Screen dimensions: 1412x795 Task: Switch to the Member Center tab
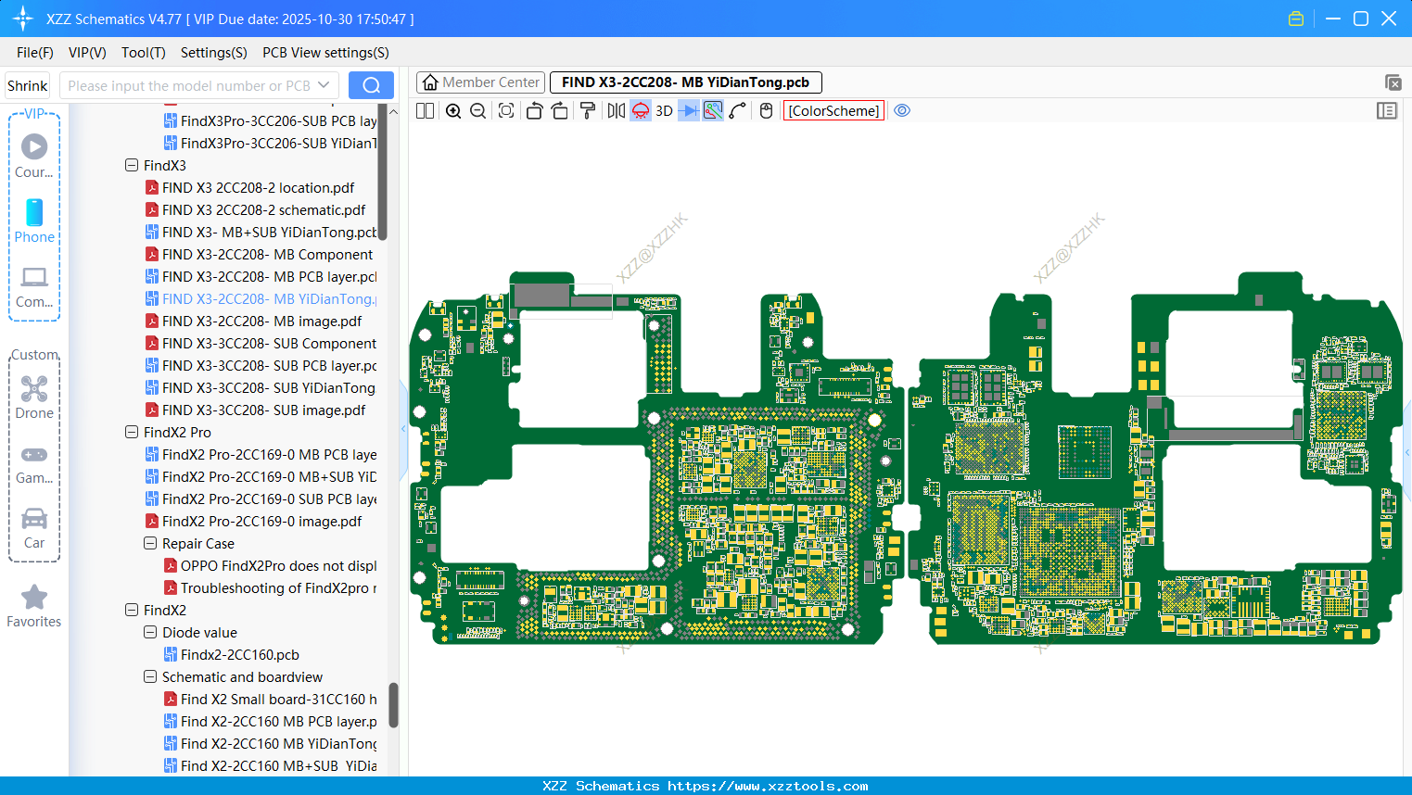[x=481, y=82]
